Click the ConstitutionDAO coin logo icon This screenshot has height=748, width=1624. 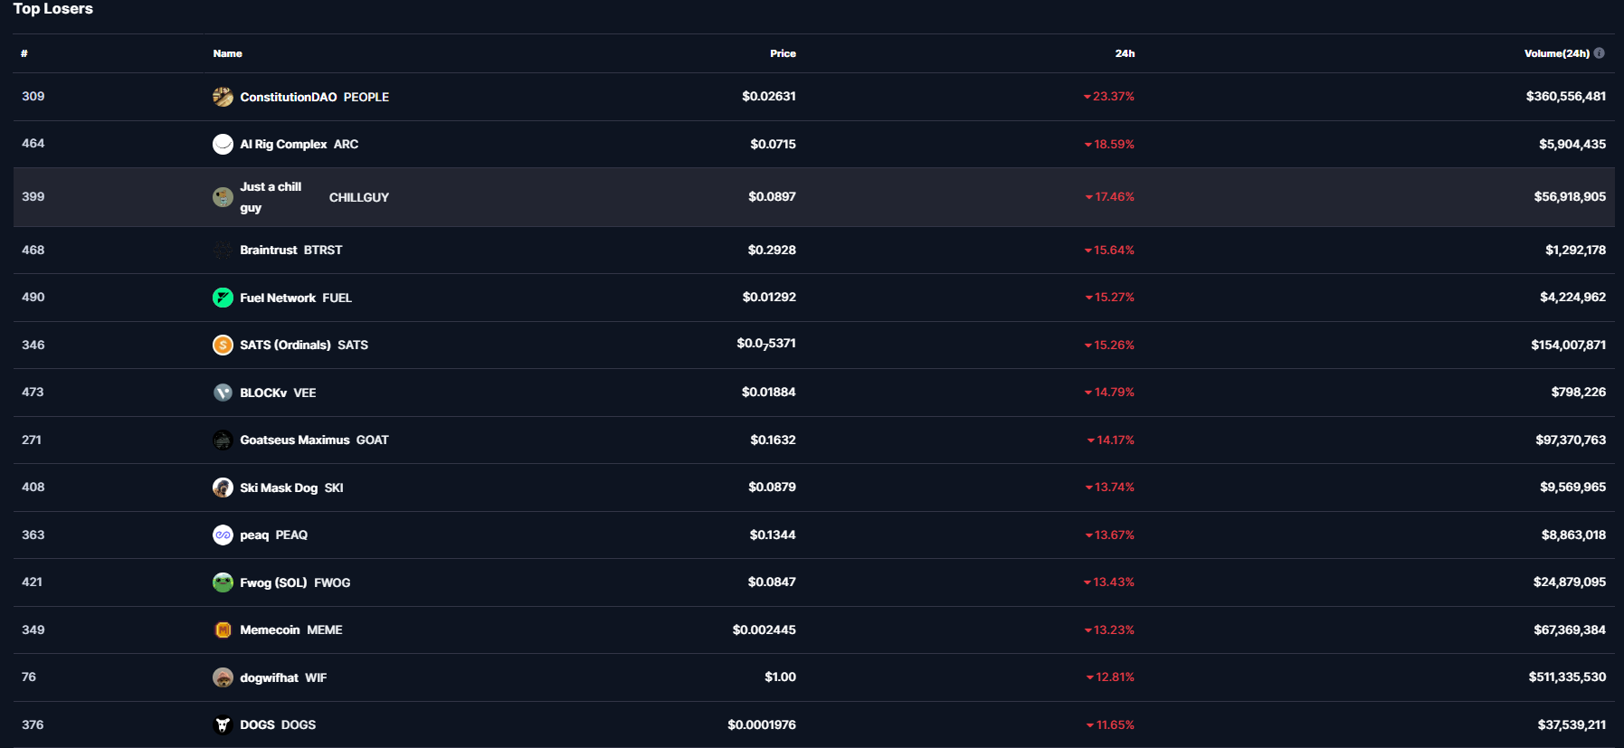223,97
